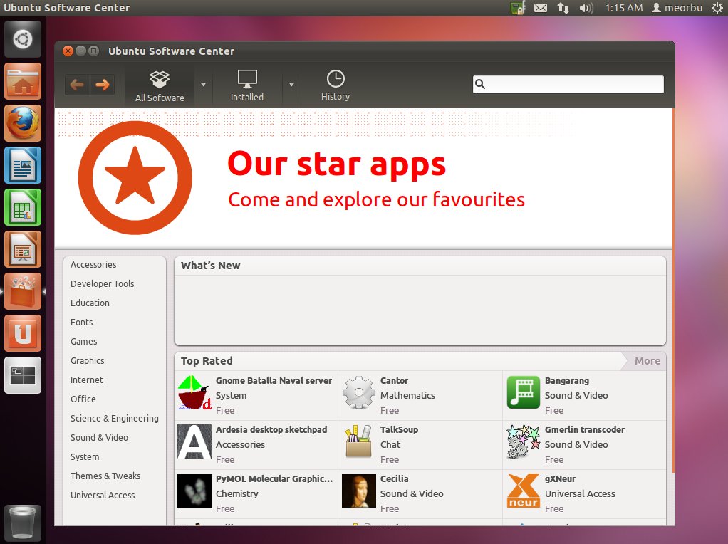Viewport: 728px width, 544px height.
Task: Open the TalkSoup app title
Action: click(x=400, y=430)
